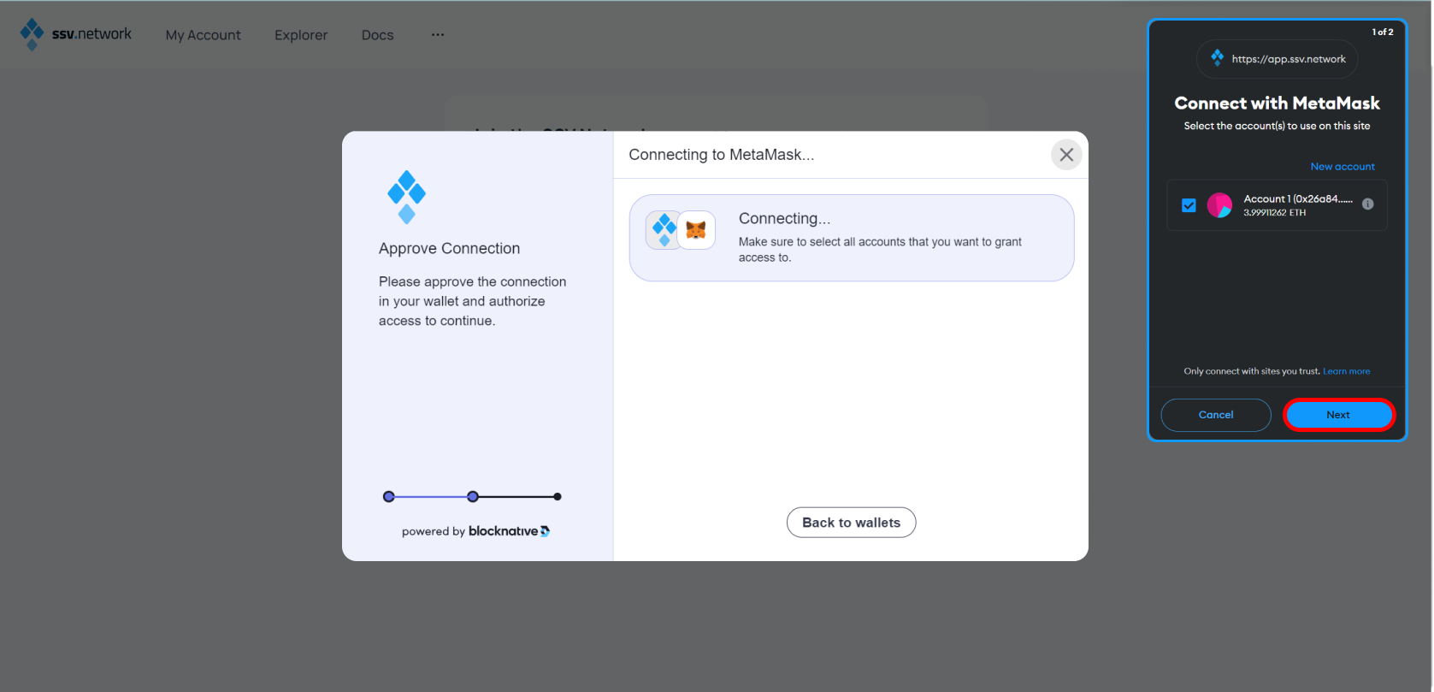This screenshot has height=692, width=1434.
Task: Click Next in MetaMask popup
Action: pyautogui.click(x=1338, y=415)
